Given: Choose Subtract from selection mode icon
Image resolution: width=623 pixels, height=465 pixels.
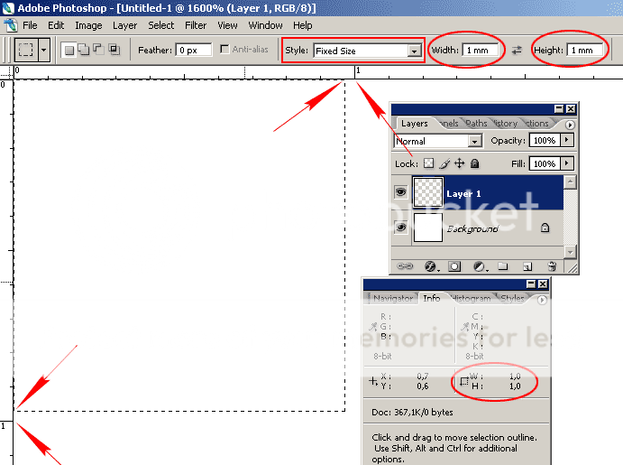Looking at the screenshot, I should point(98,50).
